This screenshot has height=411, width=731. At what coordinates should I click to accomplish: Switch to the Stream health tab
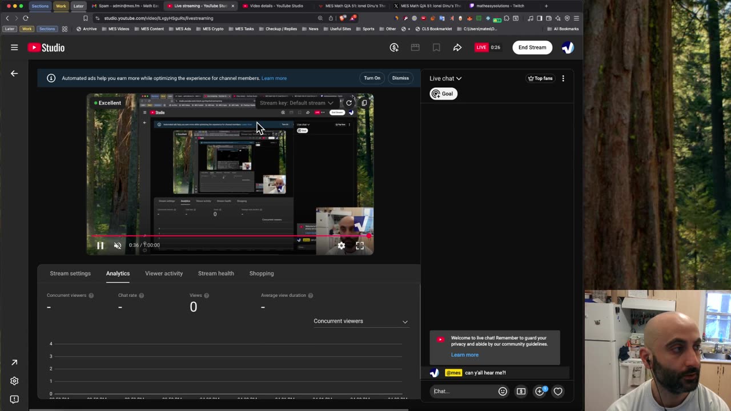216,273
